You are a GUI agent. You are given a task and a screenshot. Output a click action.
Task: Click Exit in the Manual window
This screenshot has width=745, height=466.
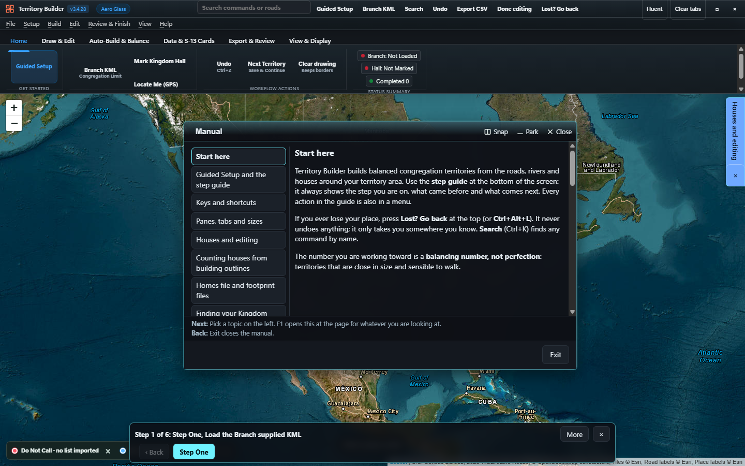click(x=556, y=355)
